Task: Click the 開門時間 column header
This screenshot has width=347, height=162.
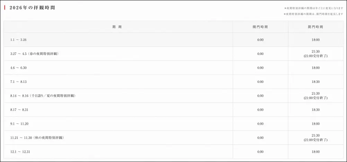Action: (260, 27)
